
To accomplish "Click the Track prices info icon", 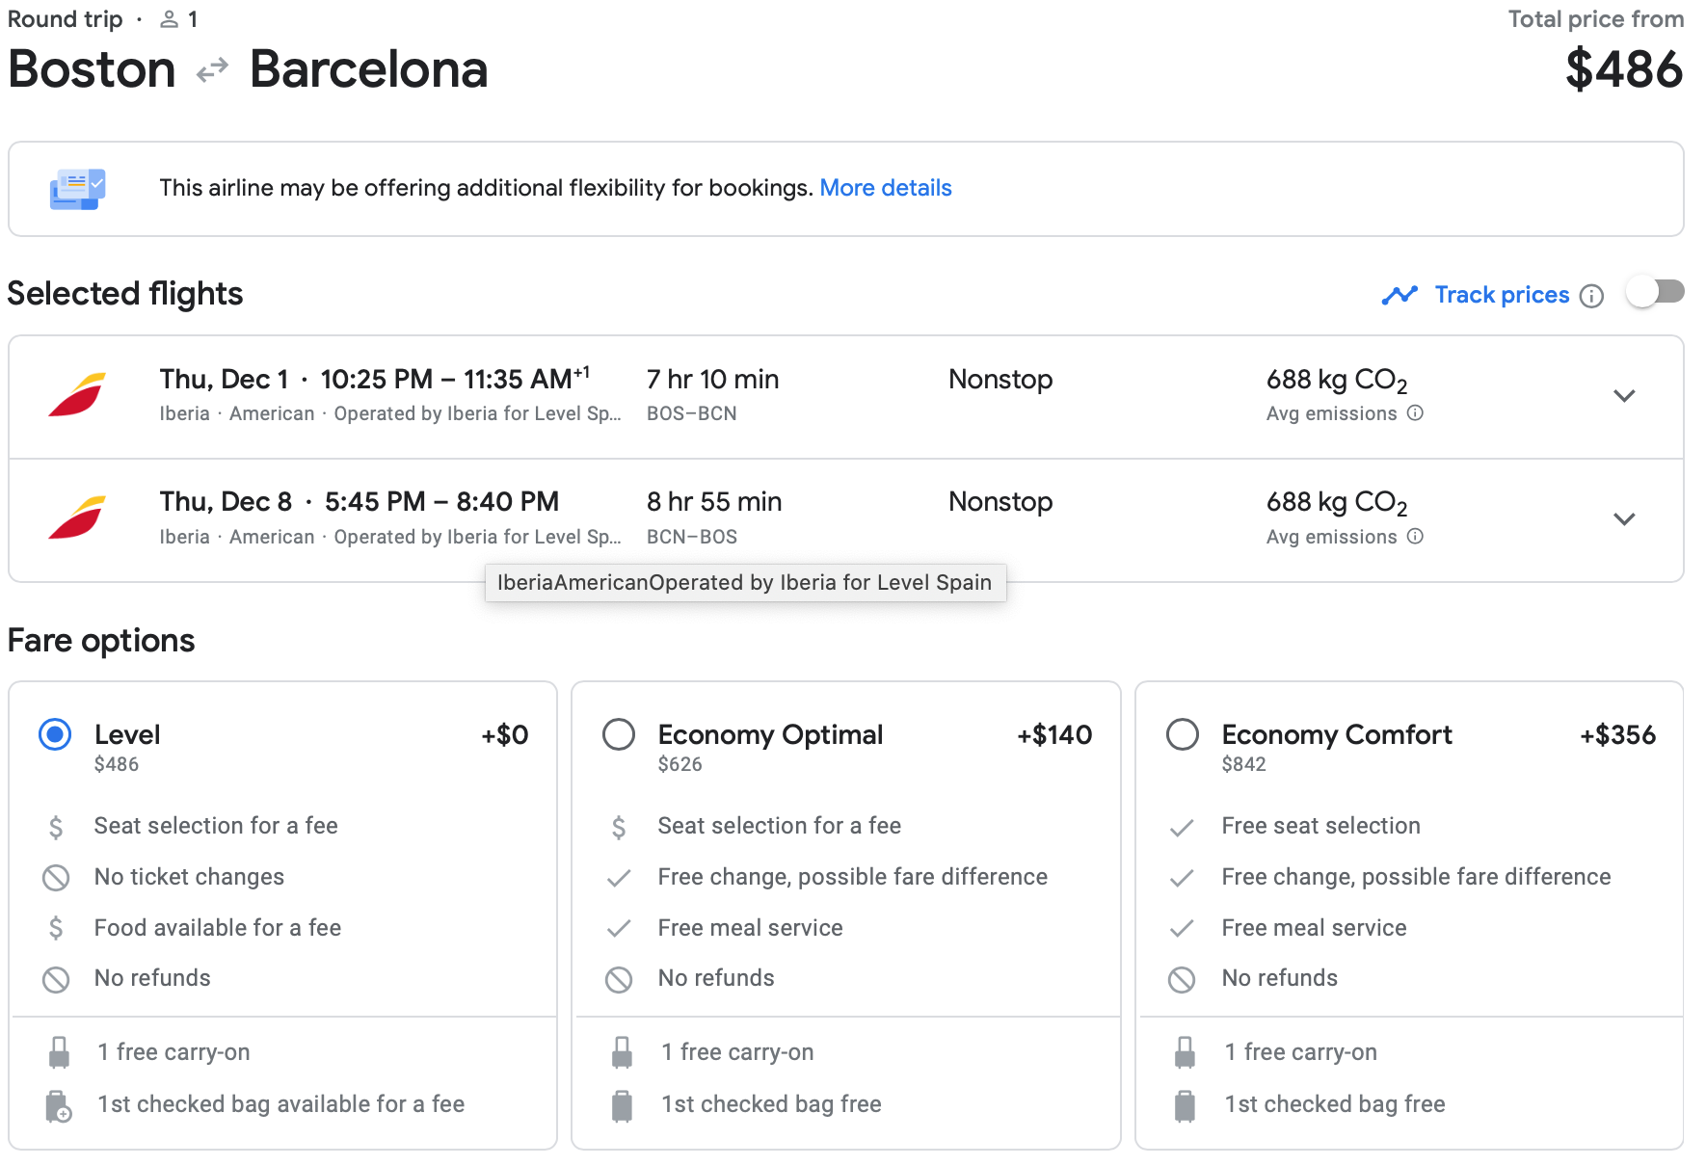I will (1592, 296).
